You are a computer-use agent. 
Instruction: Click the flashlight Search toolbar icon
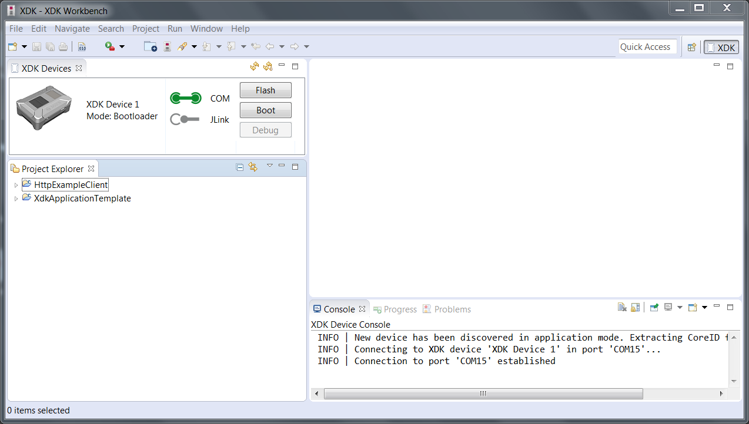(182, 46)
